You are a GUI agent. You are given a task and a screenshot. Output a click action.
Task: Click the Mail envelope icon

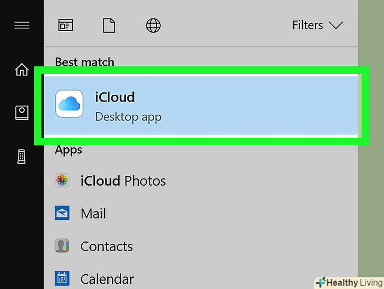pyautogui.click(x=62, y=213)
